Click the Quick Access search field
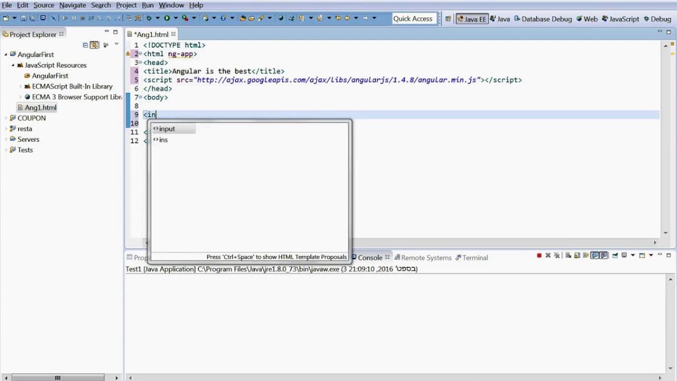This screenshot has width=677, height=381. click(x=413, y=19)
